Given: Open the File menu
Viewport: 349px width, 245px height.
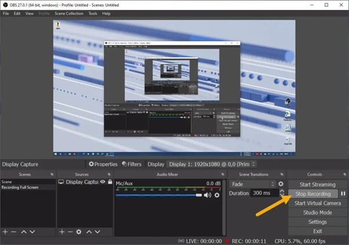Looking at the screenshot, I should click(6, 13).
